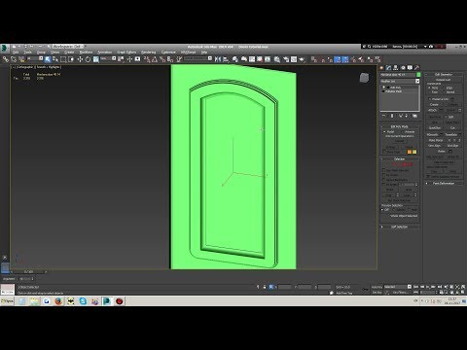The image size is (467, 350).
Task: Open the Motion command panel tab
Action: [403, 68]
